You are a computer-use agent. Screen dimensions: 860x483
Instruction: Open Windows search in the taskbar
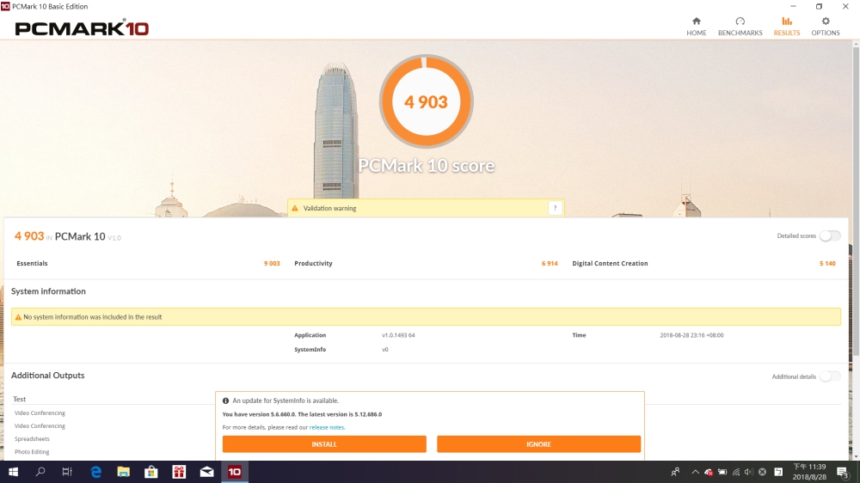pos(40,472)
